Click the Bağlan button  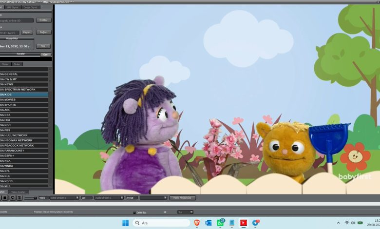tap(44, 32)
